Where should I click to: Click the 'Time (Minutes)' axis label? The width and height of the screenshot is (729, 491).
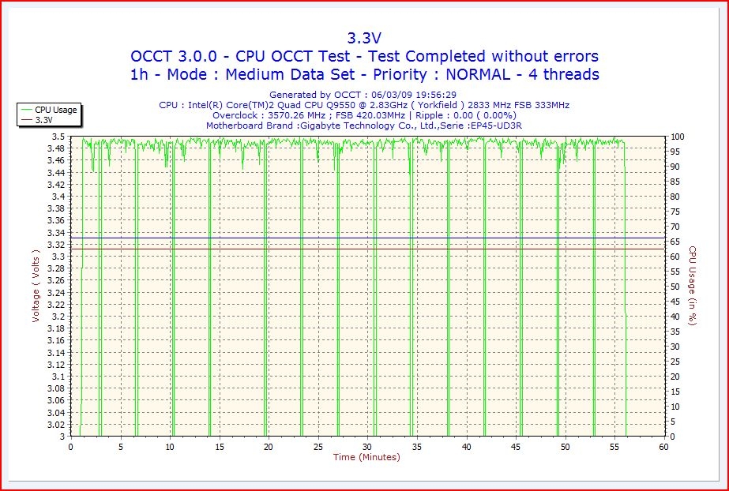click(x=366, y=457)
